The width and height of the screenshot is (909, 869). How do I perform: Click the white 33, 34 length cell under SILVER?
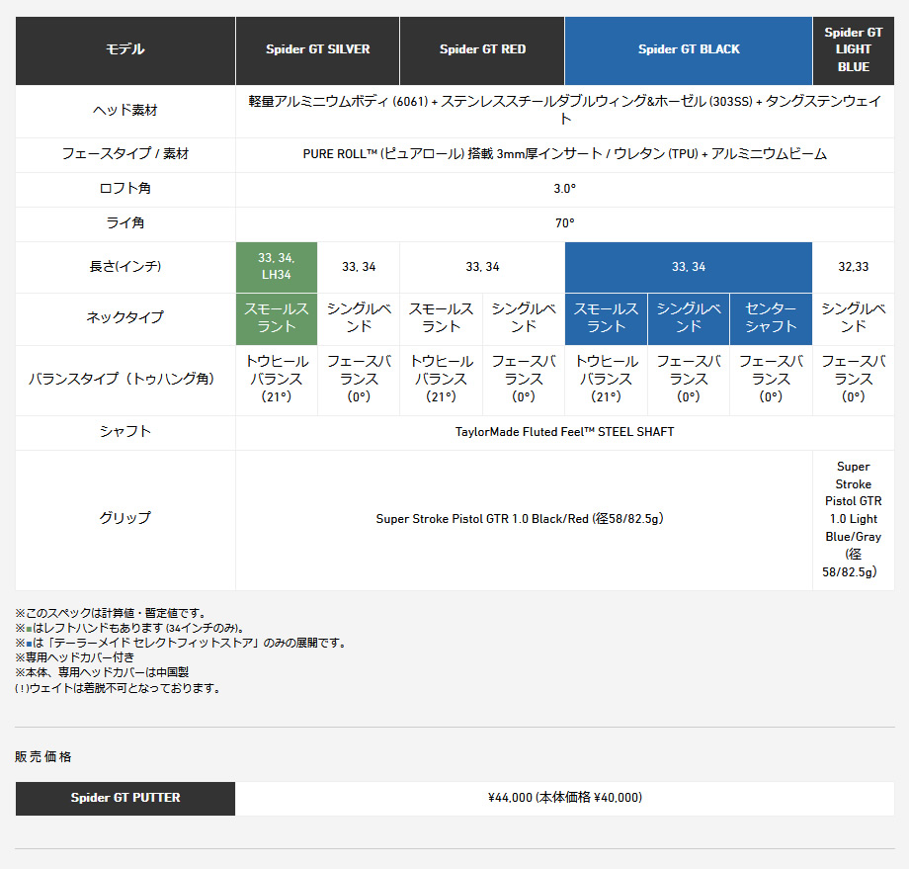(359, 267)
